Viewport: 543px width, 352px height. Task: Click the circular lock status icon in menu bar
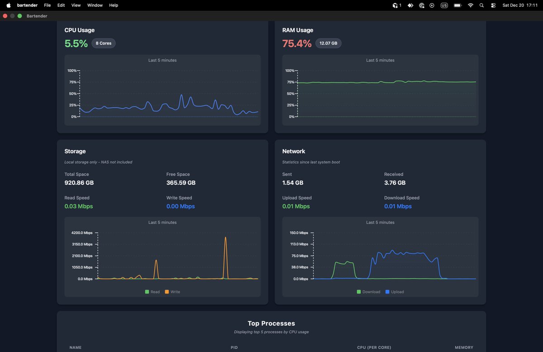tap(422, 5)
